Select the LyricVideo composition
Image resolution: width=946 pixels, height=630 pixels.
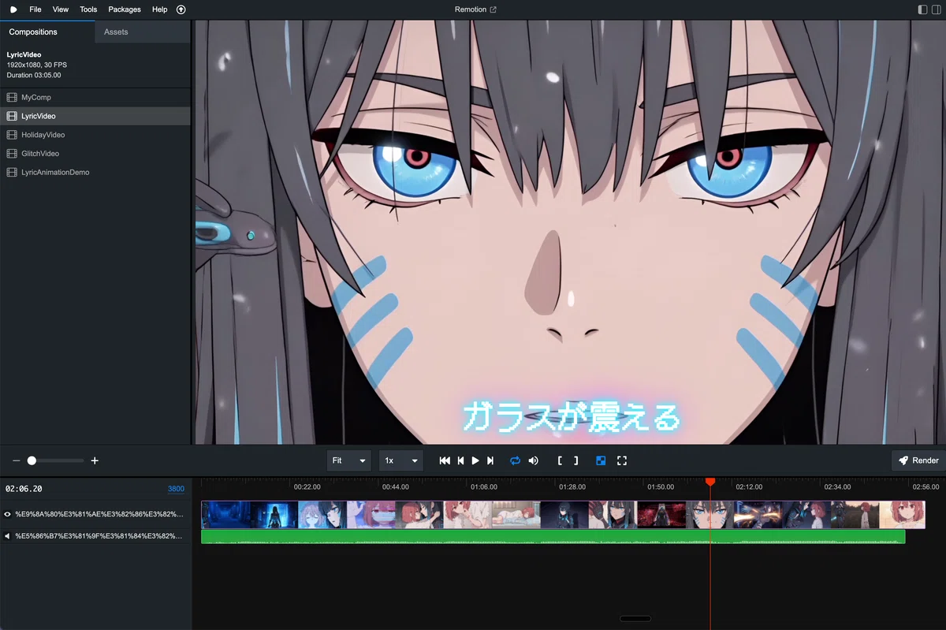click(x=95, y=116)
